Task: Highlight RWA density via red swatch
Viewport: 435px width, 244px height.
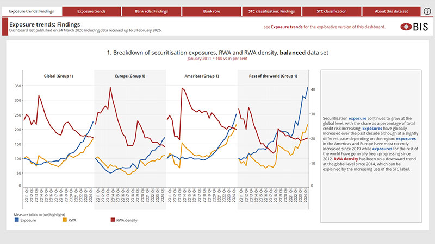Action: click(113, 220)
